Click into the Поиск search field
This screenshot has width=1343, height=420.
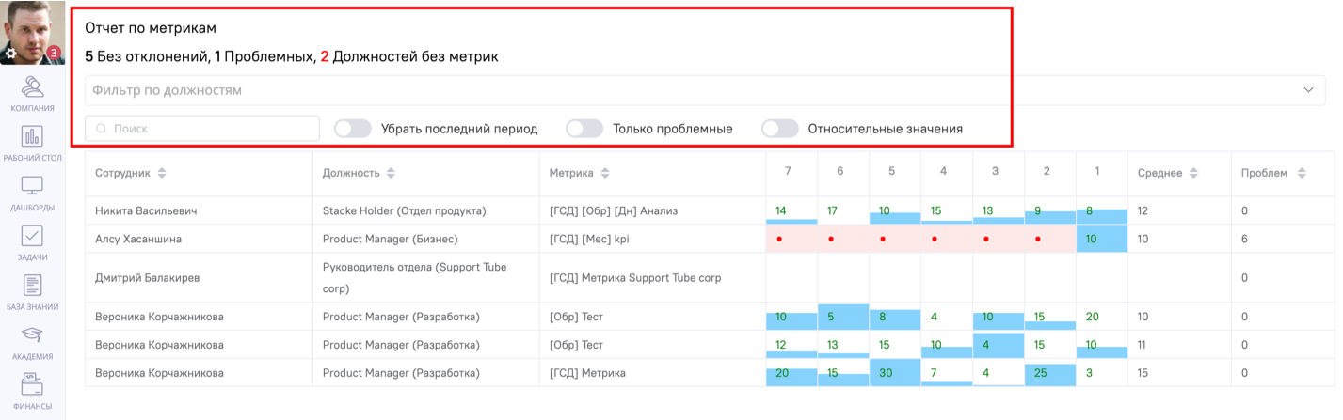[x=202, y=129]
